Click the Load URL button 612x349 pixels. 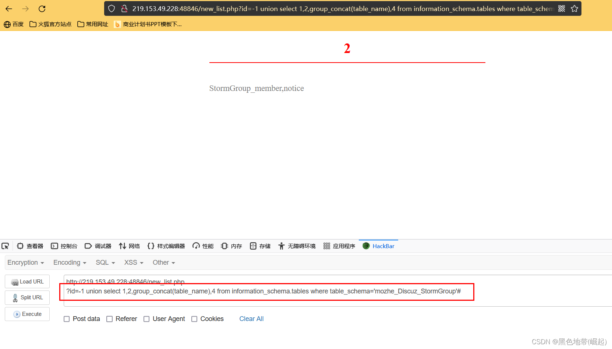click(27, 282)
